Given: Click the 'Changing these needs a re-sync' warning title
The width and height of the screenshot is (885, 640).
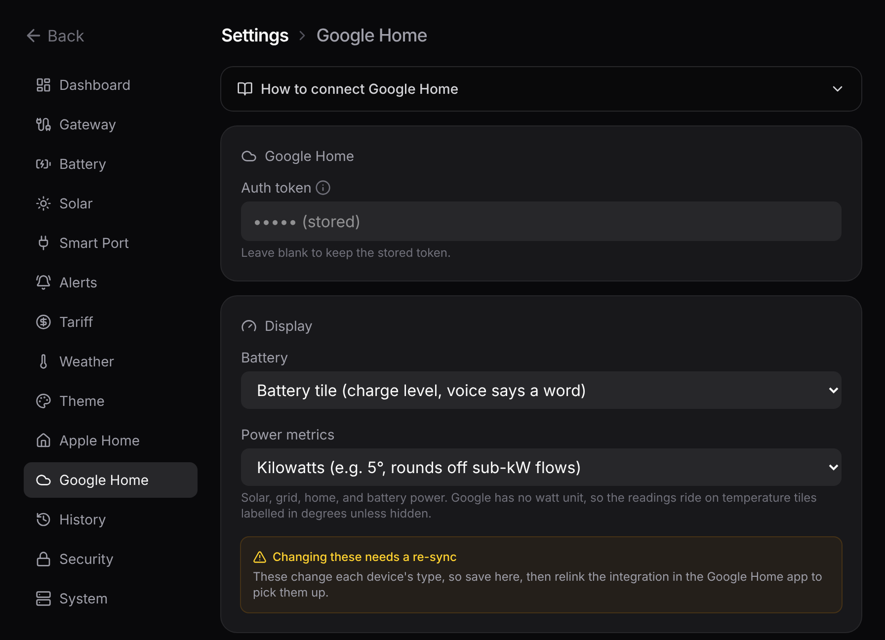Looking at the screenshot, I should [x=364, y=557].
